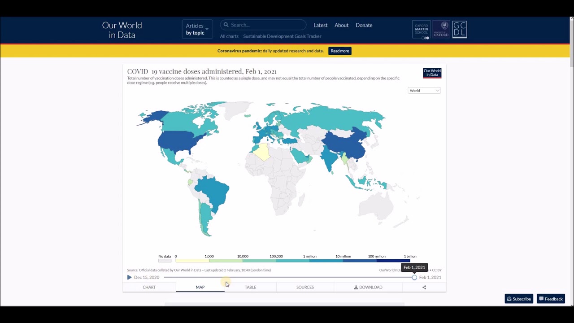Click the Oxford Martin School logo

click(x=421, y=30)
